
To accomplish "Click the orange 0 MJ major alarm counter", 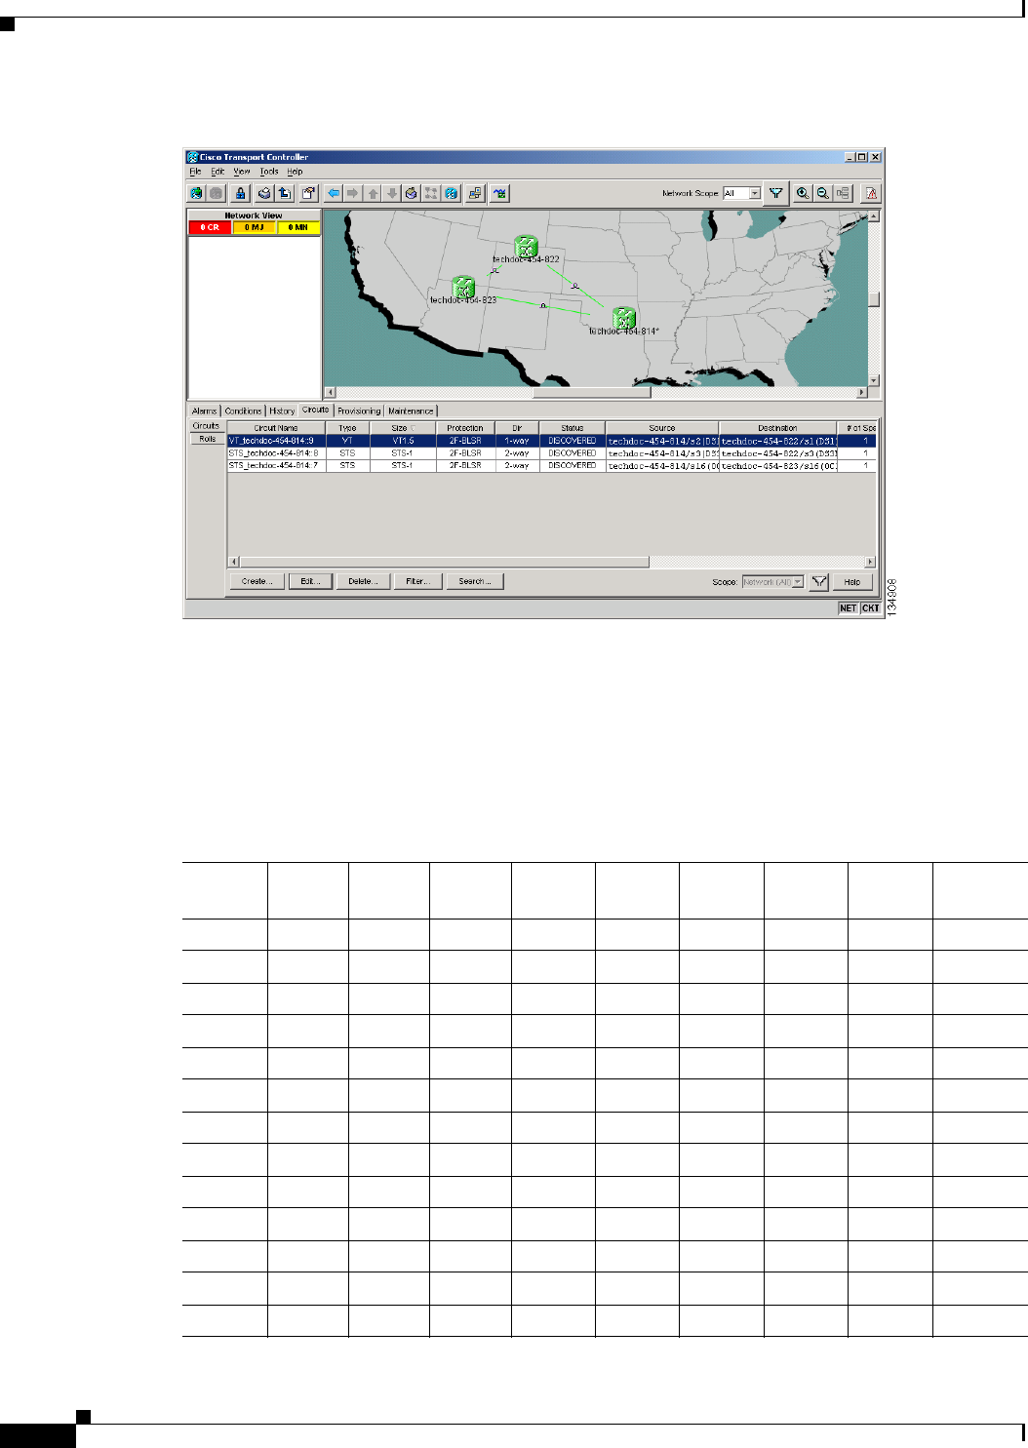I will [255, 227].
